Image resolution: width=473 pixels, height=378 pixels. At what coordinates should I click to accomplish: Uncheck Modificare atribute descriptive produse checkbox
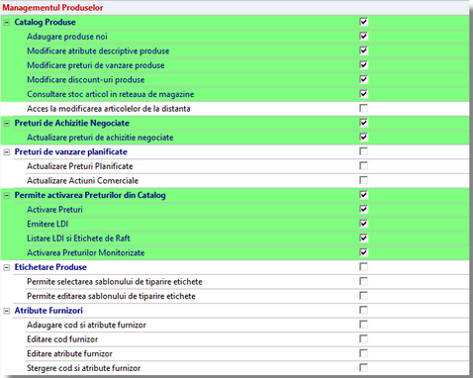point(363,50)
